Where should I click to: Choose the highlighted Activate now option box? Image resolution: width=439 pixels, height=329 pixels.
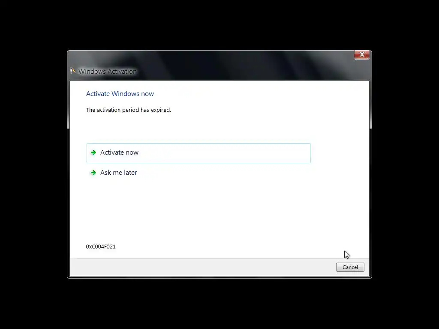point(198,153)
